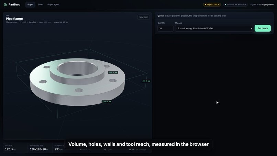Click the 120.0 mm label near top hole

(x=113, y=72)
